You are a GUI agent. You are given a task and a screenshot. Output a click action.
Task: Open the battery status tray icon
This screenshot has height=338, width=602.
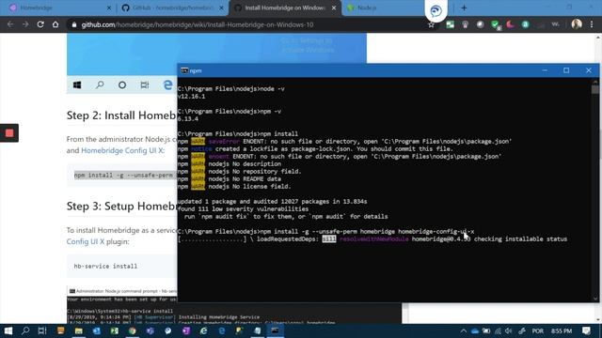(x=486, y=330)
